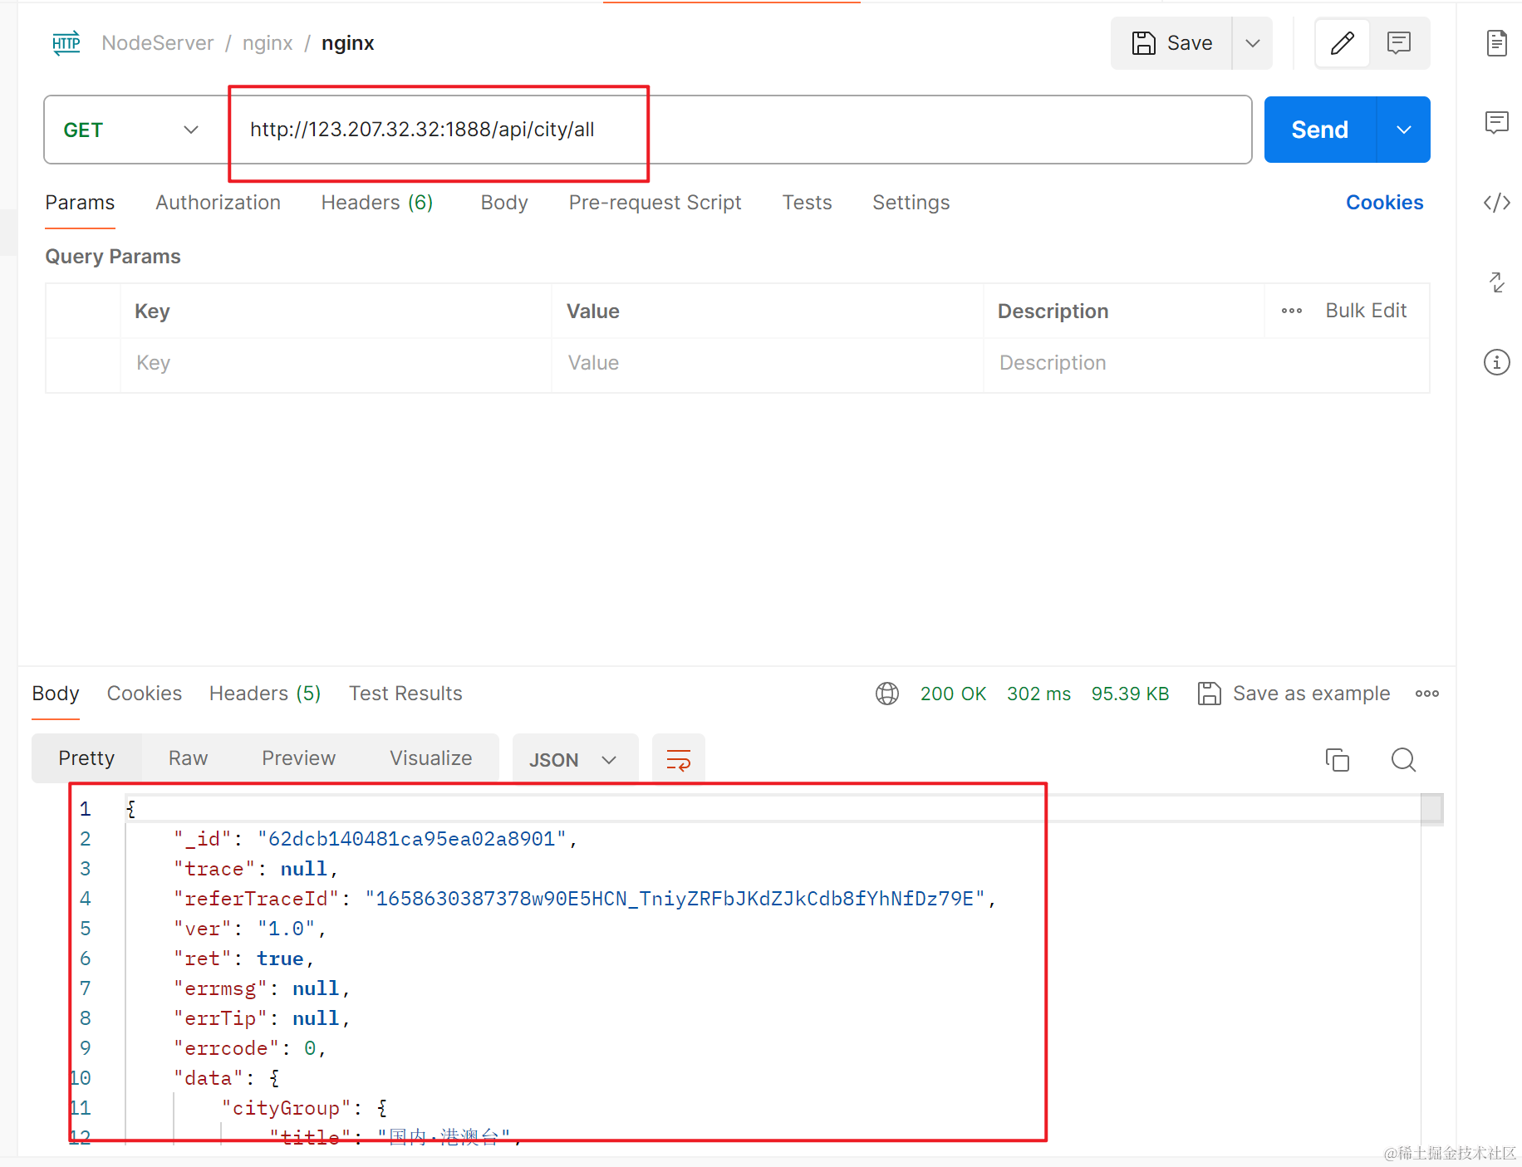Open the response Cookies tab
Viewport: 1522px width, 1167px height.
point(145,694)
